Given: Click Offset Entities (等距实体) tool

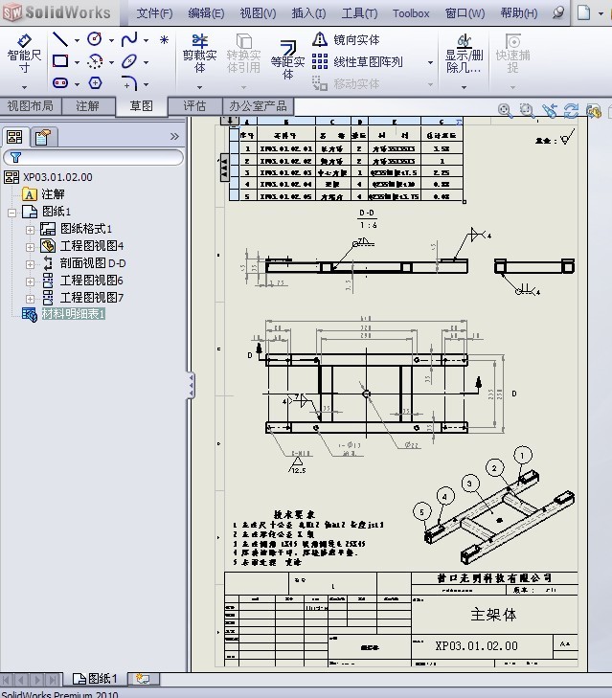Looking at the screenshot, I should (287, 59).
